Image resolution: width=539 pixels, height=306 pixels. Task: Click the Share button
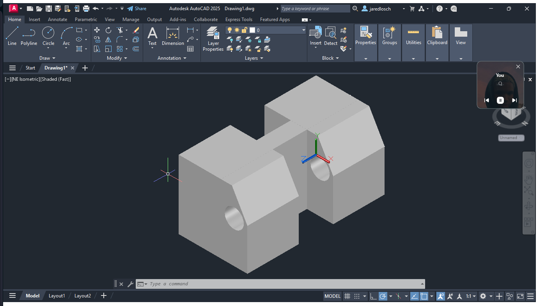[137, 9]
